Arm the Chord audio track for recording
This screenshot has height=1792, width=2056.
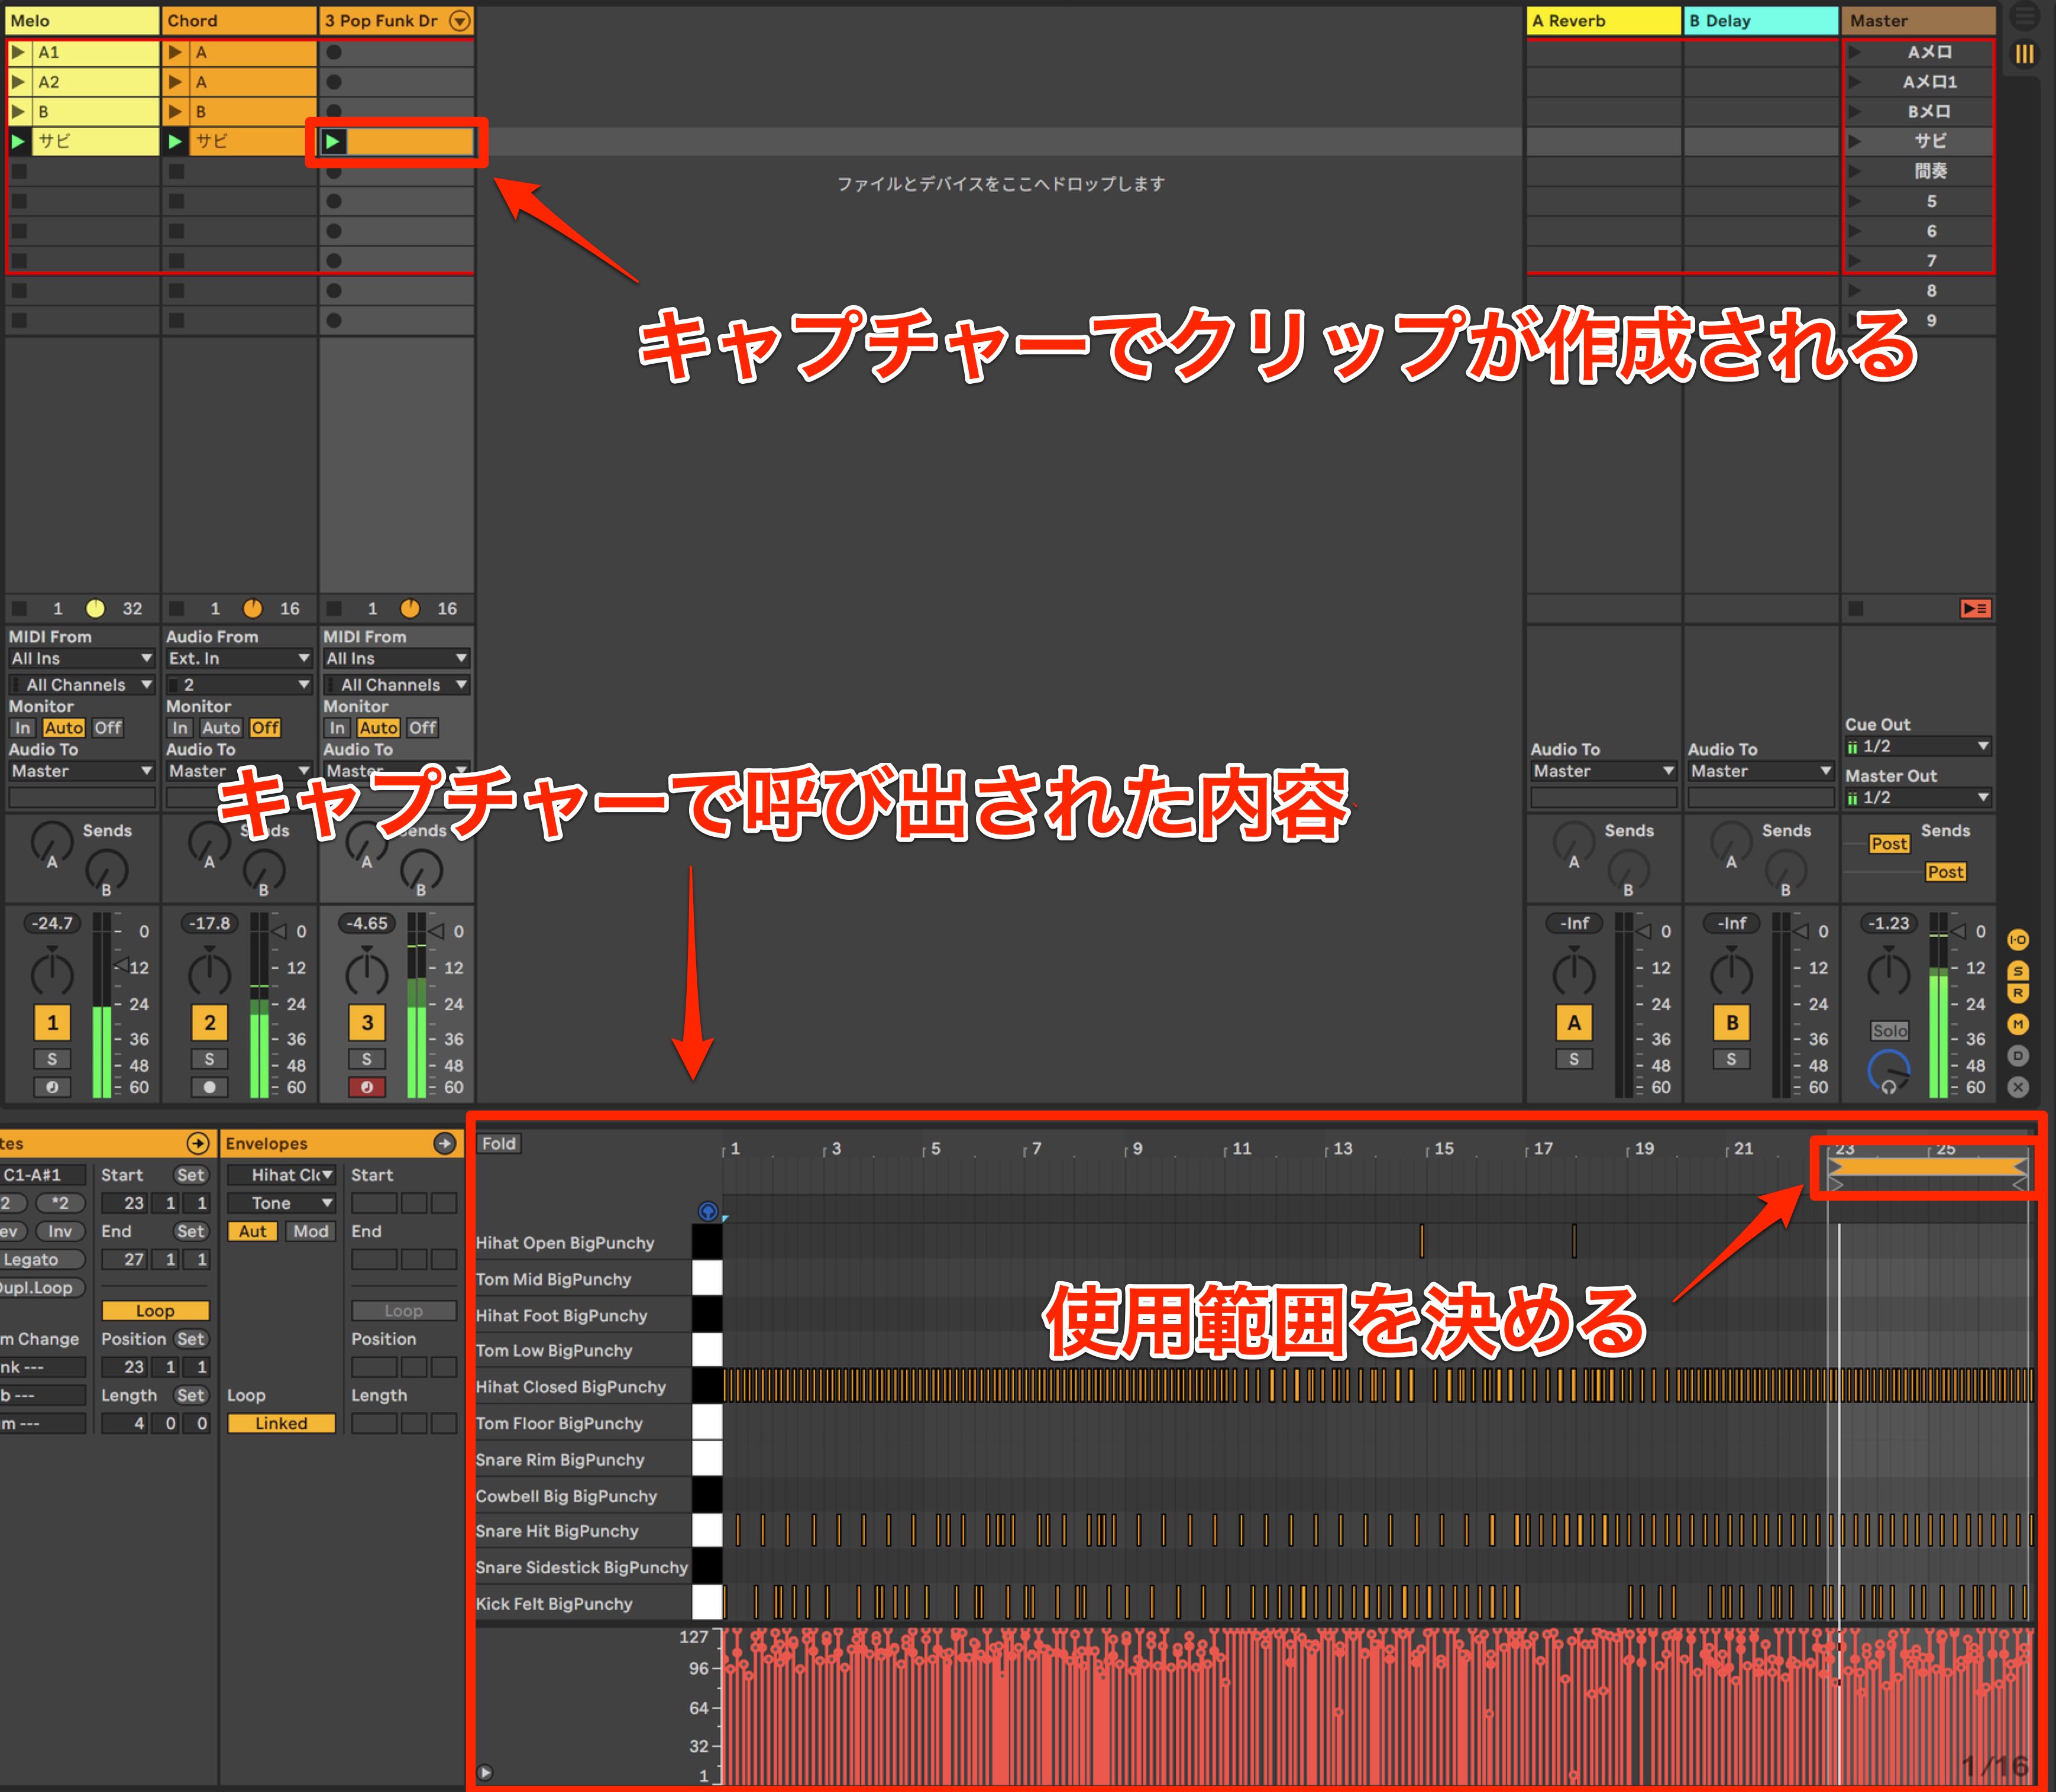pyautogui.click(x=209, y=1087)
